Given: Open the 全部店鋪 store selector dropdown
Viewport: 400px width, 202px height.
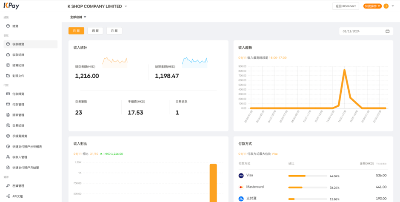Looking at the screenshot, I should click(78, 17).
